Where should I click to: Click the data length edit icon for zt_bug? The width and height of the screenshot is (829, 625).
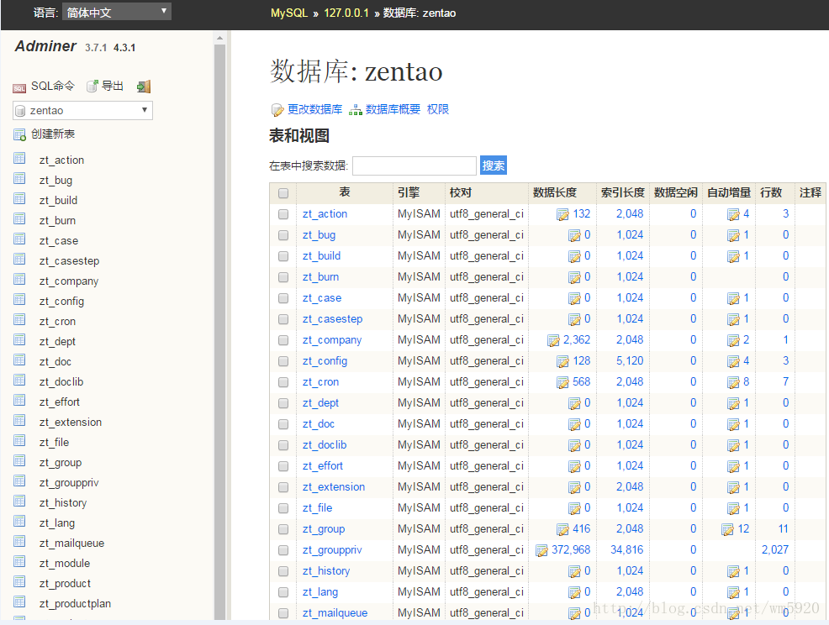pos(574,235)
